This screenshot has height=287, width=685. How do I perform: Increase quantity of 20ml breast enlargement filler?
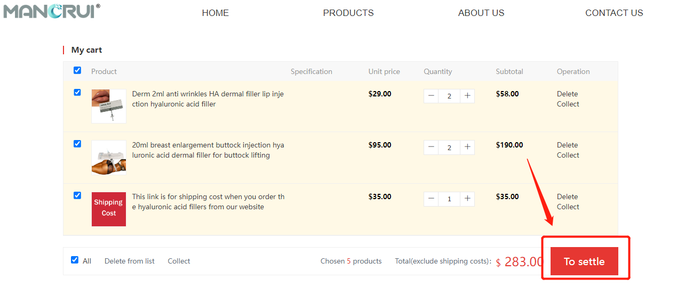(467, 147)
